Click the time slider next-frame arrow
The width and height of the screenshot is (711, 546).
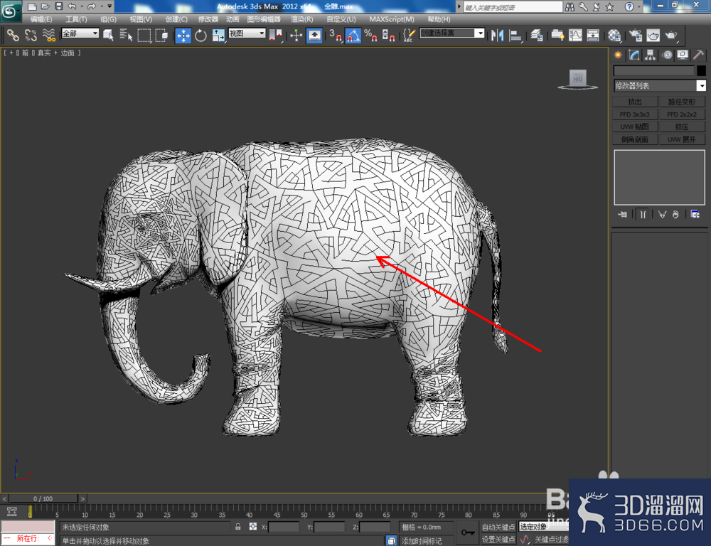pos(82,498)
